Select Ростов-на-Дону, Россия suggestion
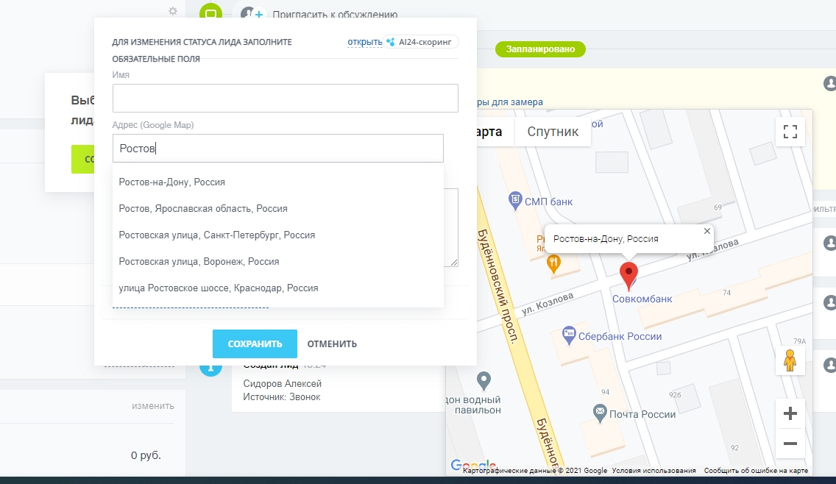 (172, 182)
